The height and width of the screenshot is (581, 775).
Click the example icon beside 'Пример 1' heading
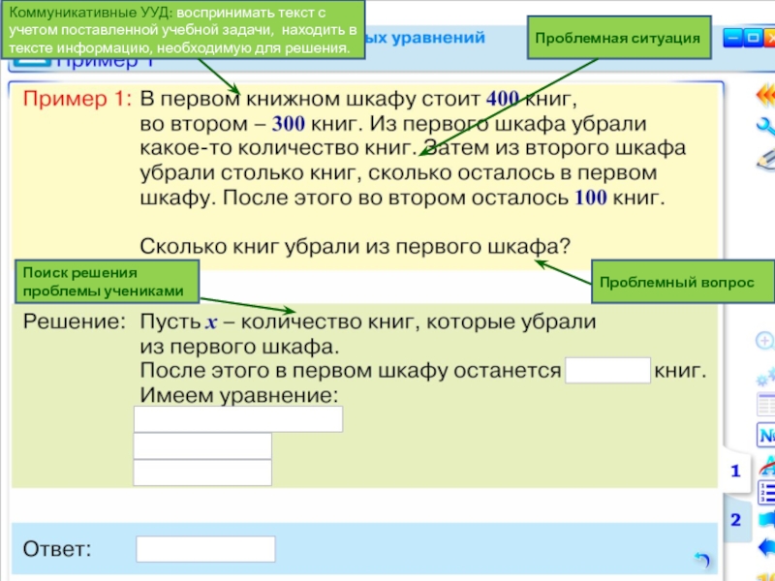[x=32, y=62]
